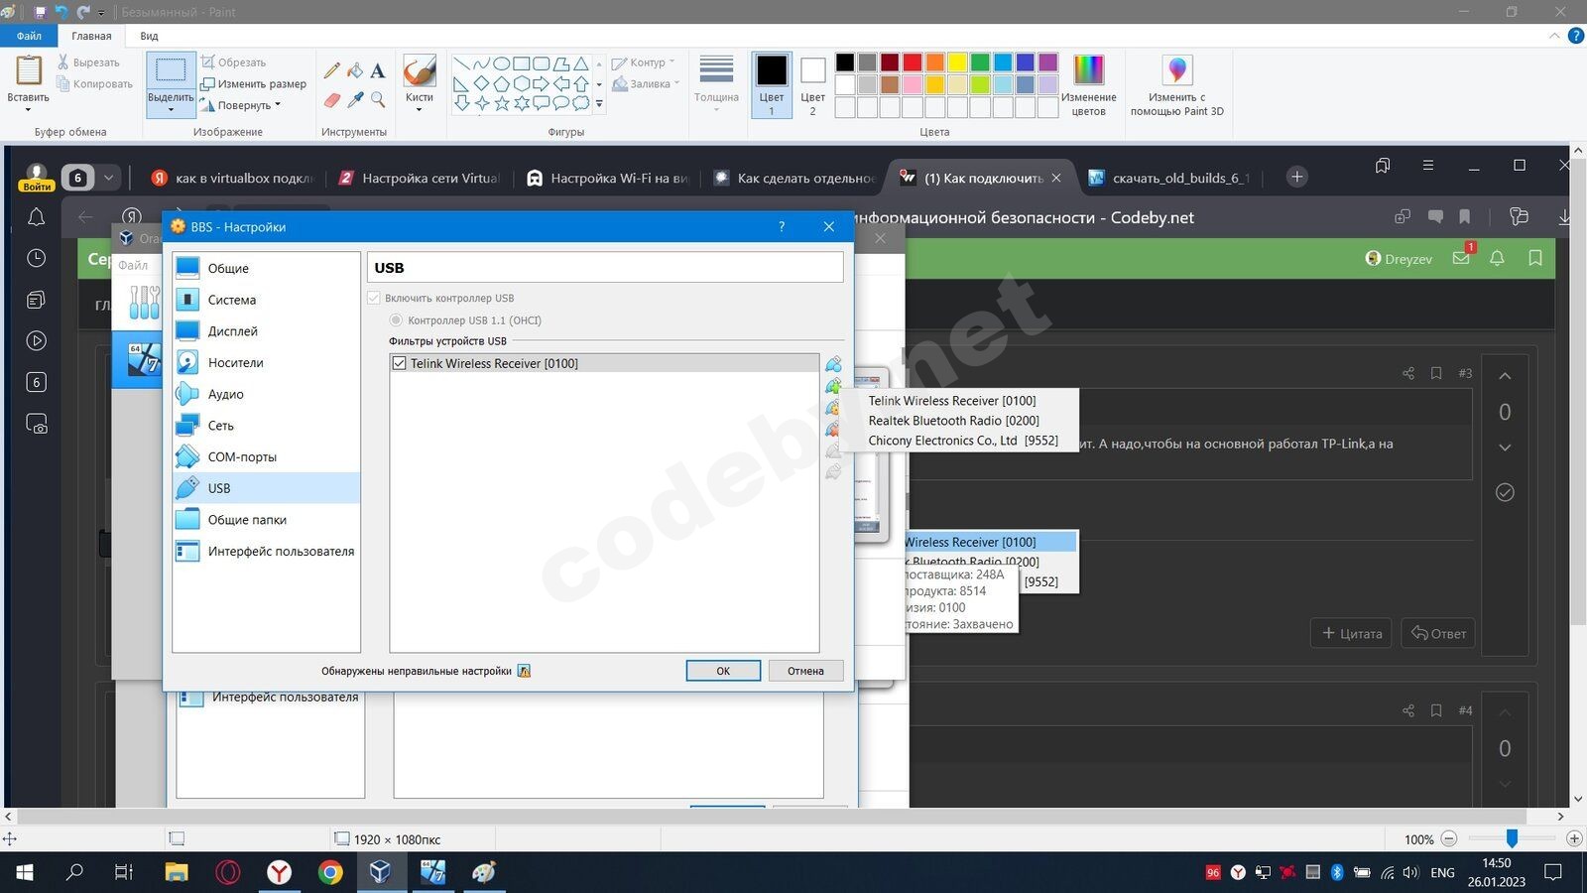Click the Обрезать crop button

pos(234,63)
